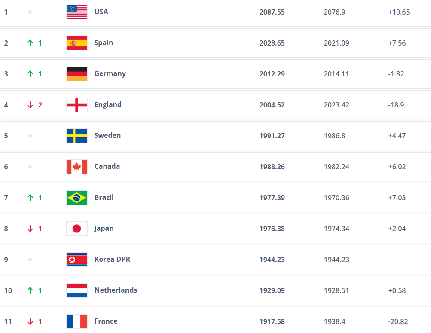The width and height of the screenshot is (431, 333).
Task: Click Brazil's green up arrow indicator
Action: (x=30, y=198)
